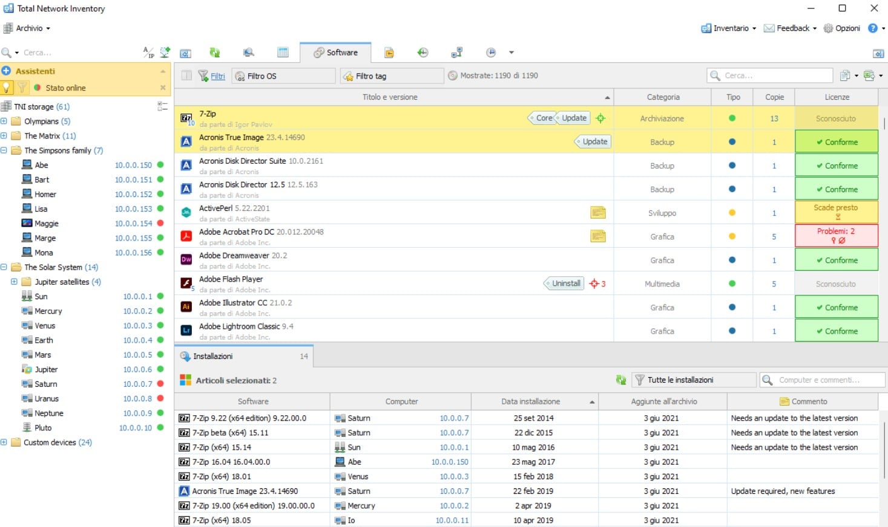Open the change log clock tab icon
This screenshot has width=888, height=527.
click(x=423, y=53)
